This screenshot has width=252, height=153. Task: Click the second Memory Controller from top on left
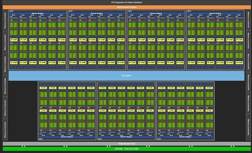(x=5, y=42)
